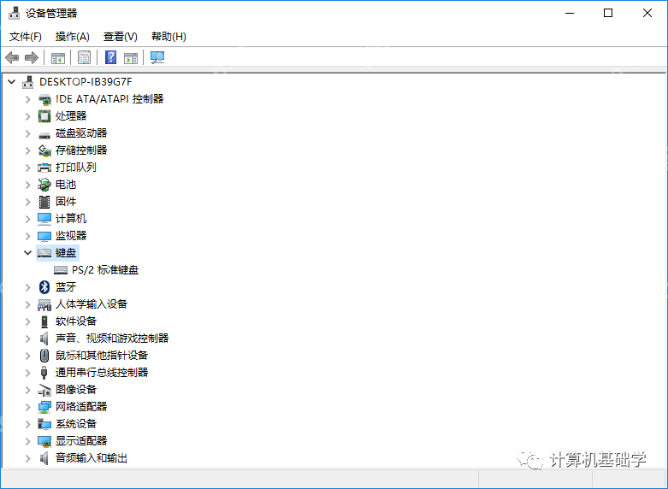Select the PS/2 标准键盘 device label

coord(105,270)
